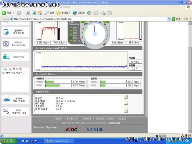The width and height of the screenshot is (192, 144).
Task: Click the upload overall-average green bar
Action: pyautogui.click(x=103, y=82)
